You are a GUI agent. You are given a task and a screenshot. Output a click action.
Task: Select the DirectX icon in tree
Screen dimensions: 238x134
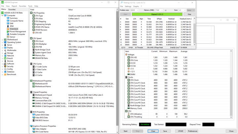[x=5, y=58]
